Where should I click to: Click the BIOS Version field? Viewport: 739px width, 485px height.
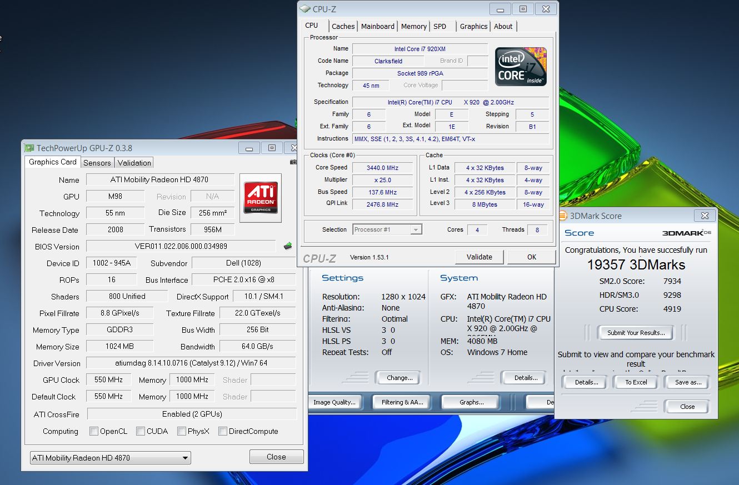tap(181, 246)
